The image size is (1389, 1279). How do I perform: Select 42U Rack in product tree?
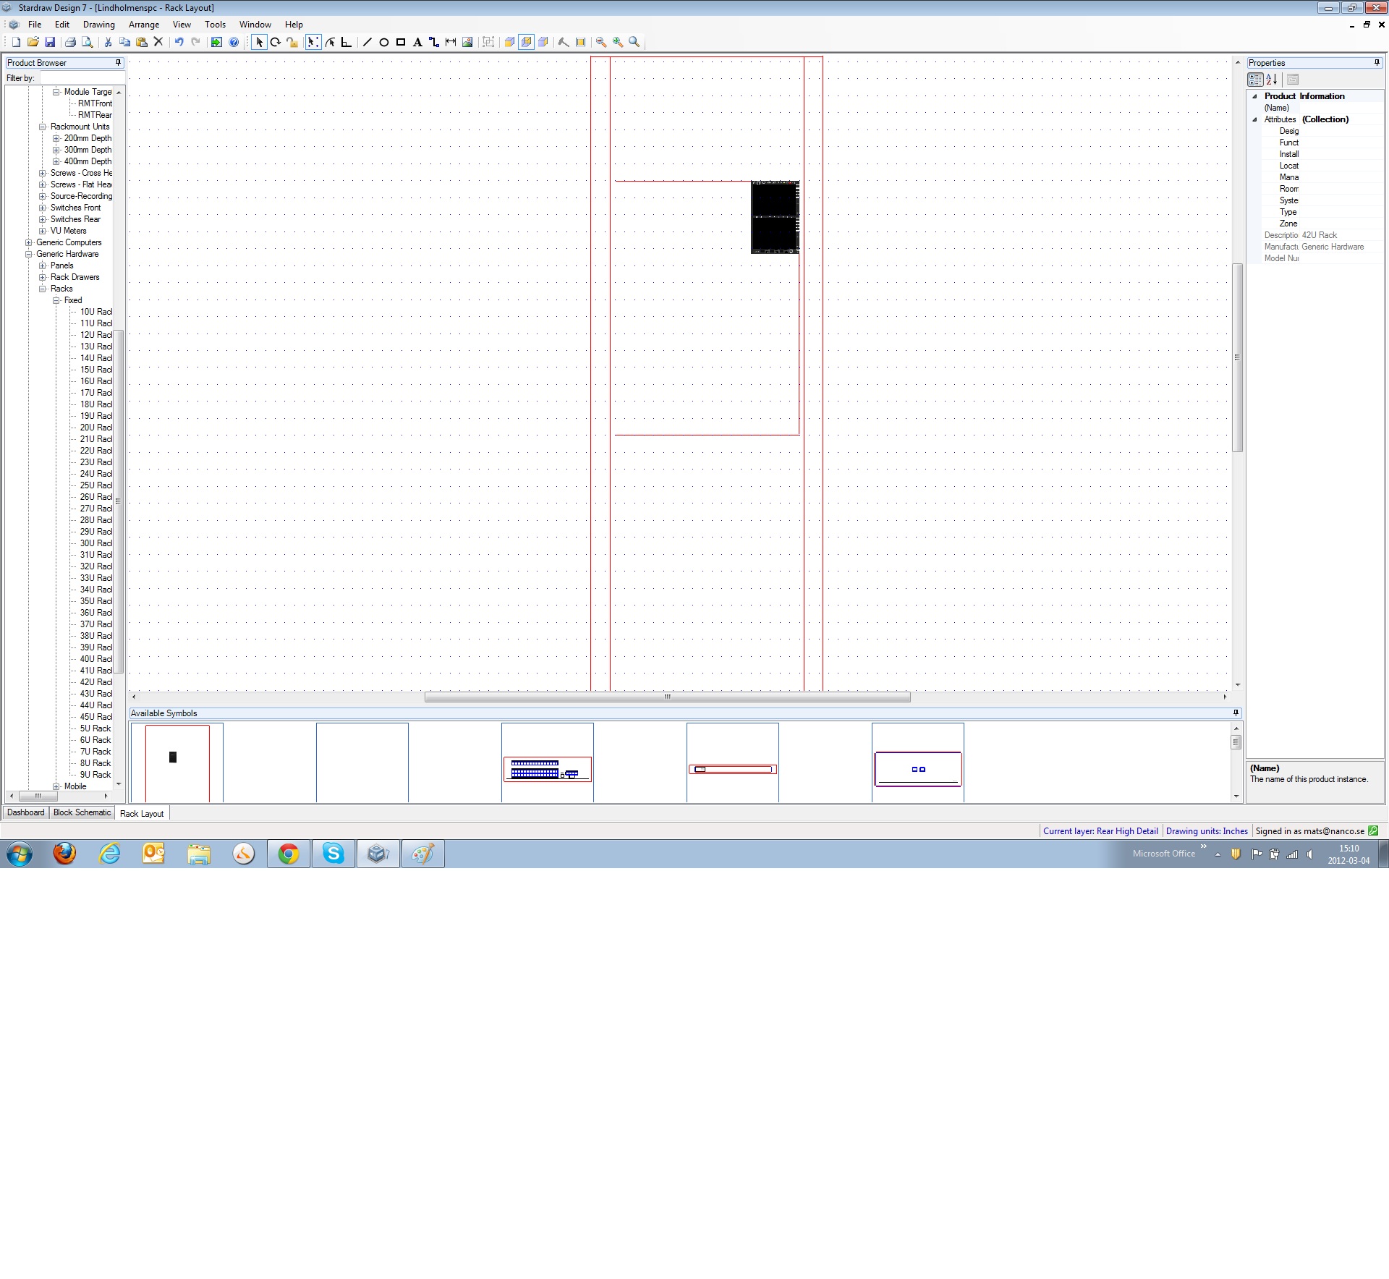click(95, 682)
